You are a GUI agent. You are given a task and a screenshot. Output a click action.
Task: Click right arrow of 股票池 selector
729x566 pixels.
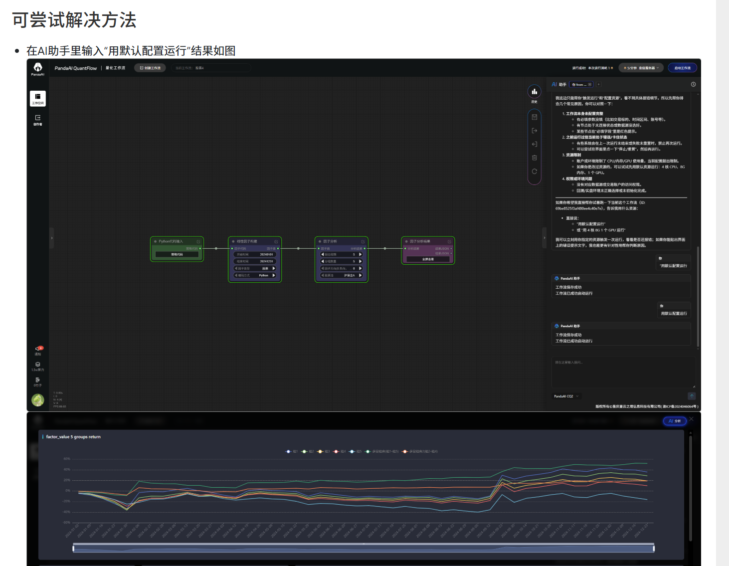[361, 275]
